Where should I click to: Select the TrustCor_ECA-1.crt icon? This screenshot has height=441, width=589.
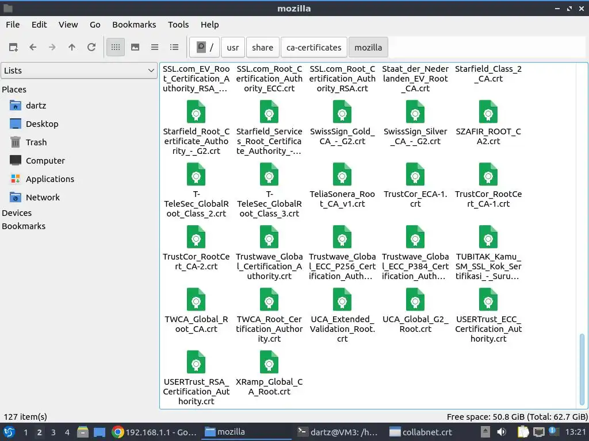(x=415, y=175)
